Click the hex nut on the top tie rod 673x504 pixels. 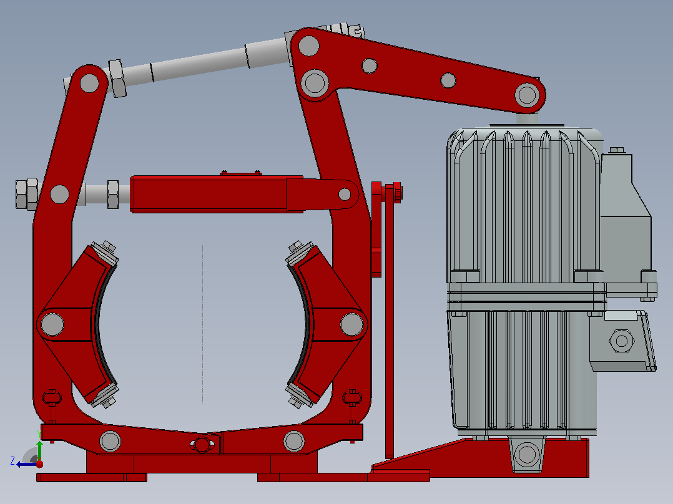point(117,78)
